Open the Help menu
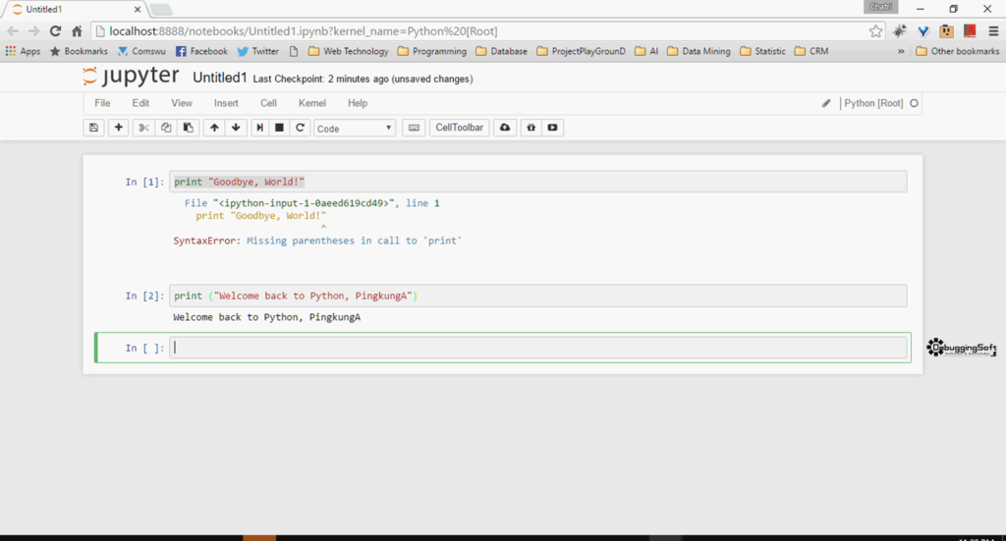The width and height of the screenshot is (1006, 541). (x=358, y=103)
